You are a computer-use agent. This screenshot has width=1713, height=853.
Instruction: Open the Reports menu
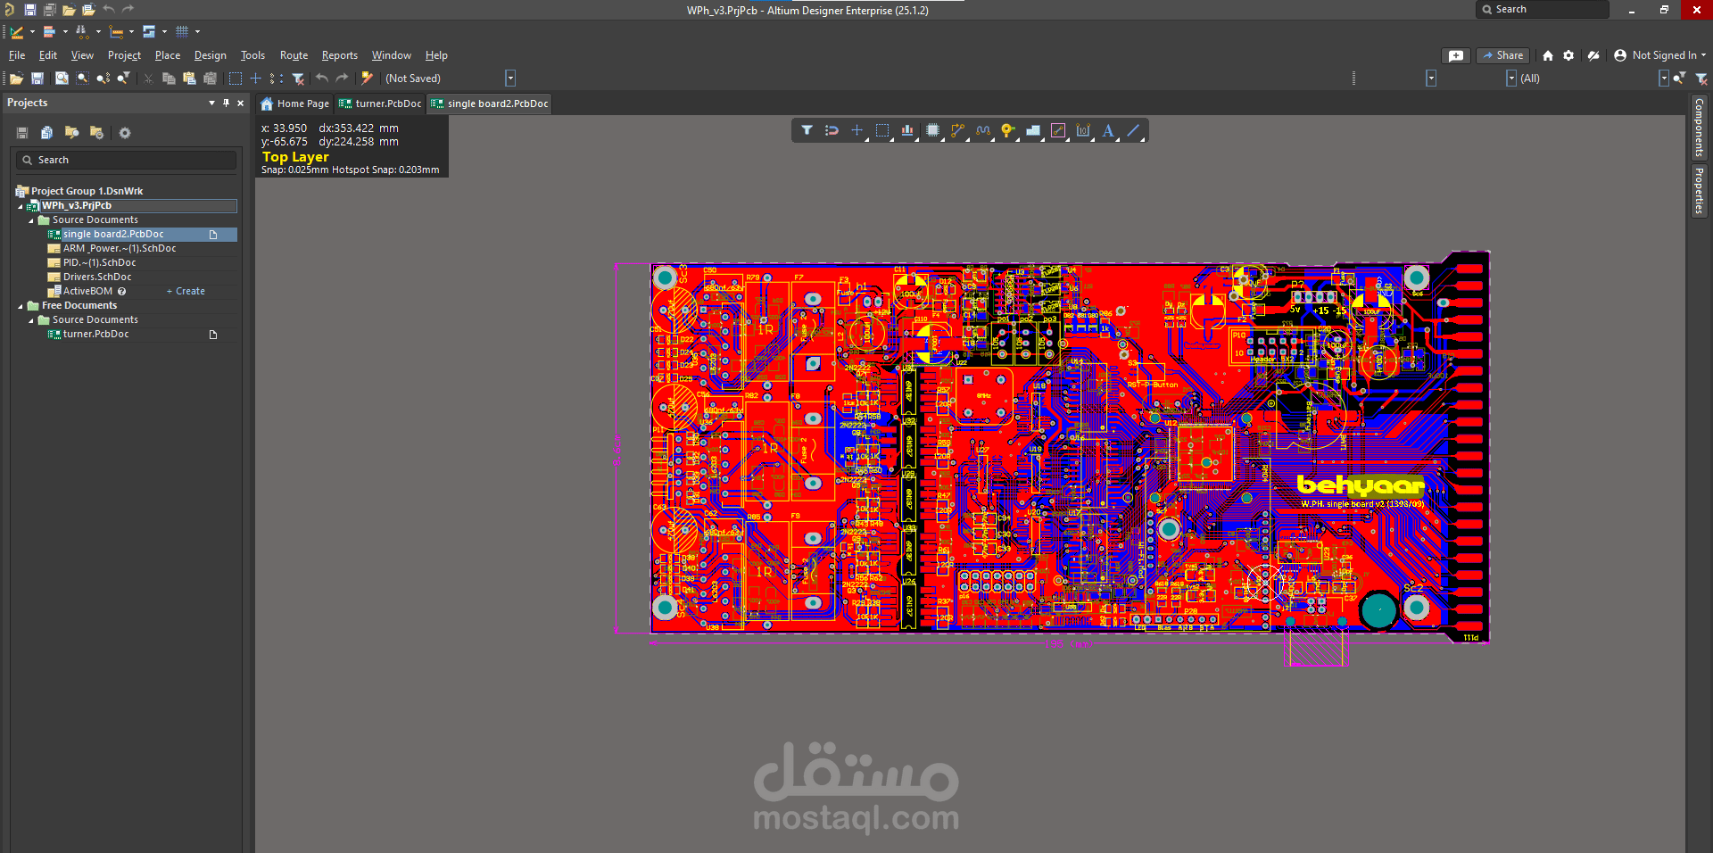point(339,55)
